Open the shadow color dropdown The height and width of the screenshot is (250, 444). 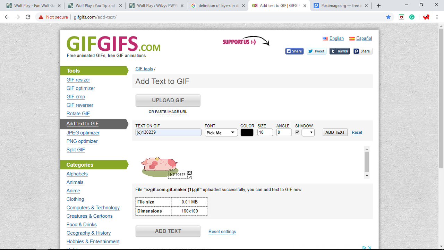coord(308,132)
